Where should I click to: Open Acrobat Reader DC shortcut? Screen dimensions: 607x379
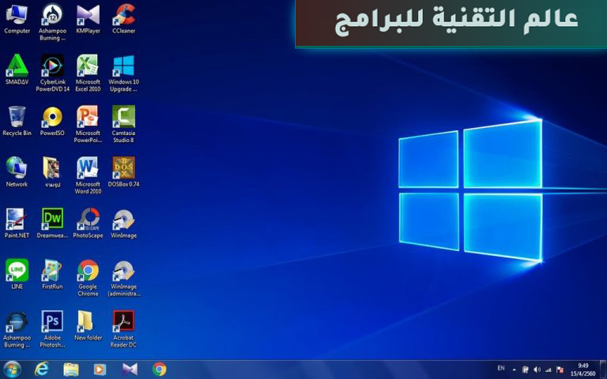tap(123, 329)
